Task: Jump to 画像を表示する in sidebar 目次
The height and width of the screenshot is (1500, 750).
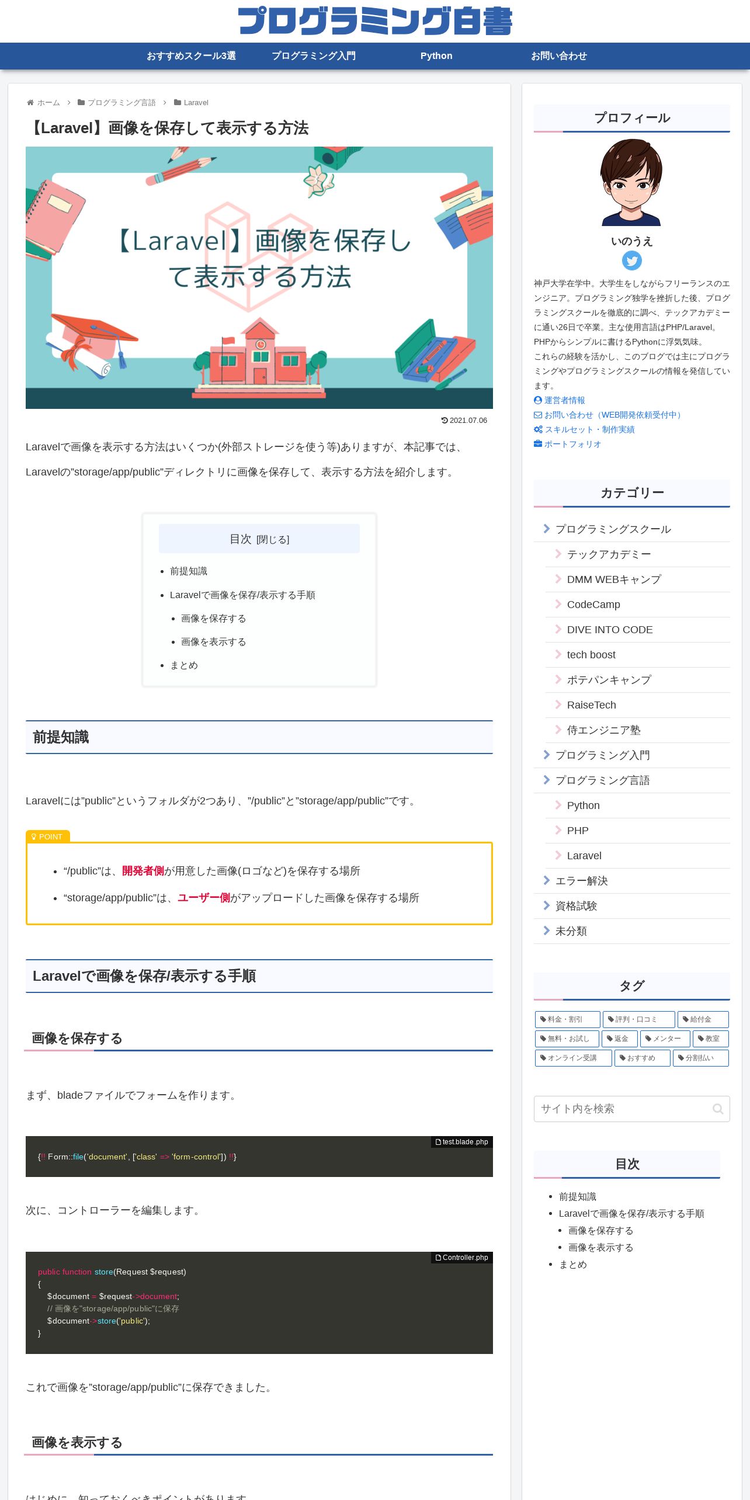Action: 600,1248
